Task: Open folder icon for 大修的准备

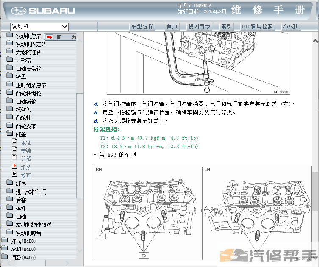Action: [x=9, y=51]
